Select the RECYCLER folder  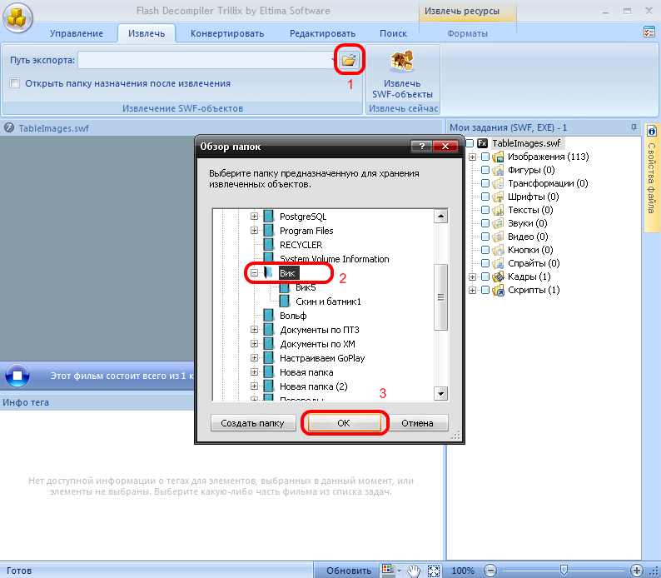click(301, 245)
